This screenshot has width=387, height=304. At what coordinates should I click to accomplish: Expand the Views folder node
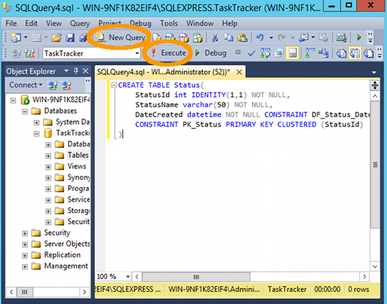[48, 167]
